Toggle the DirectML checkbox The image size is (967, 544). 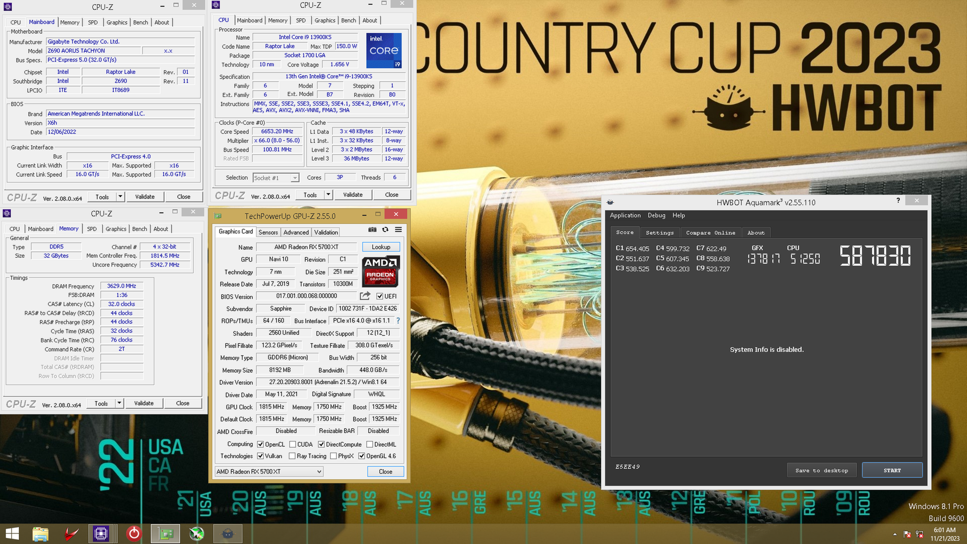370,444
